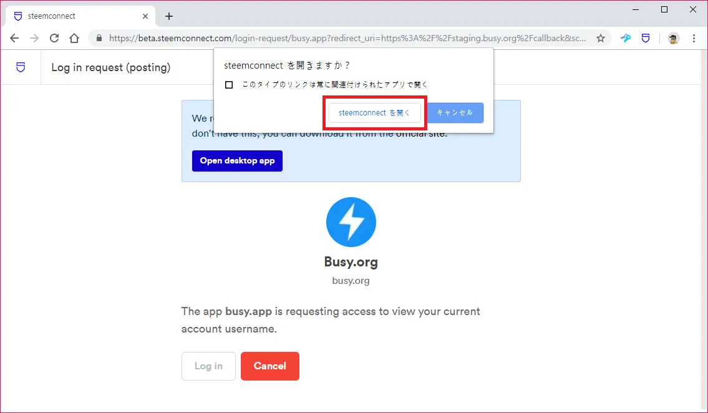
Task: Click the Busy.org lightning bolt logo
Action: click(351, 221)
